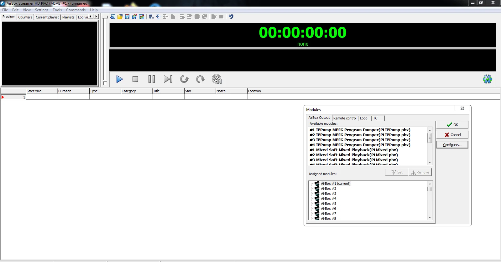
Task: Click the open playlist folder icon
Action: 120,17
